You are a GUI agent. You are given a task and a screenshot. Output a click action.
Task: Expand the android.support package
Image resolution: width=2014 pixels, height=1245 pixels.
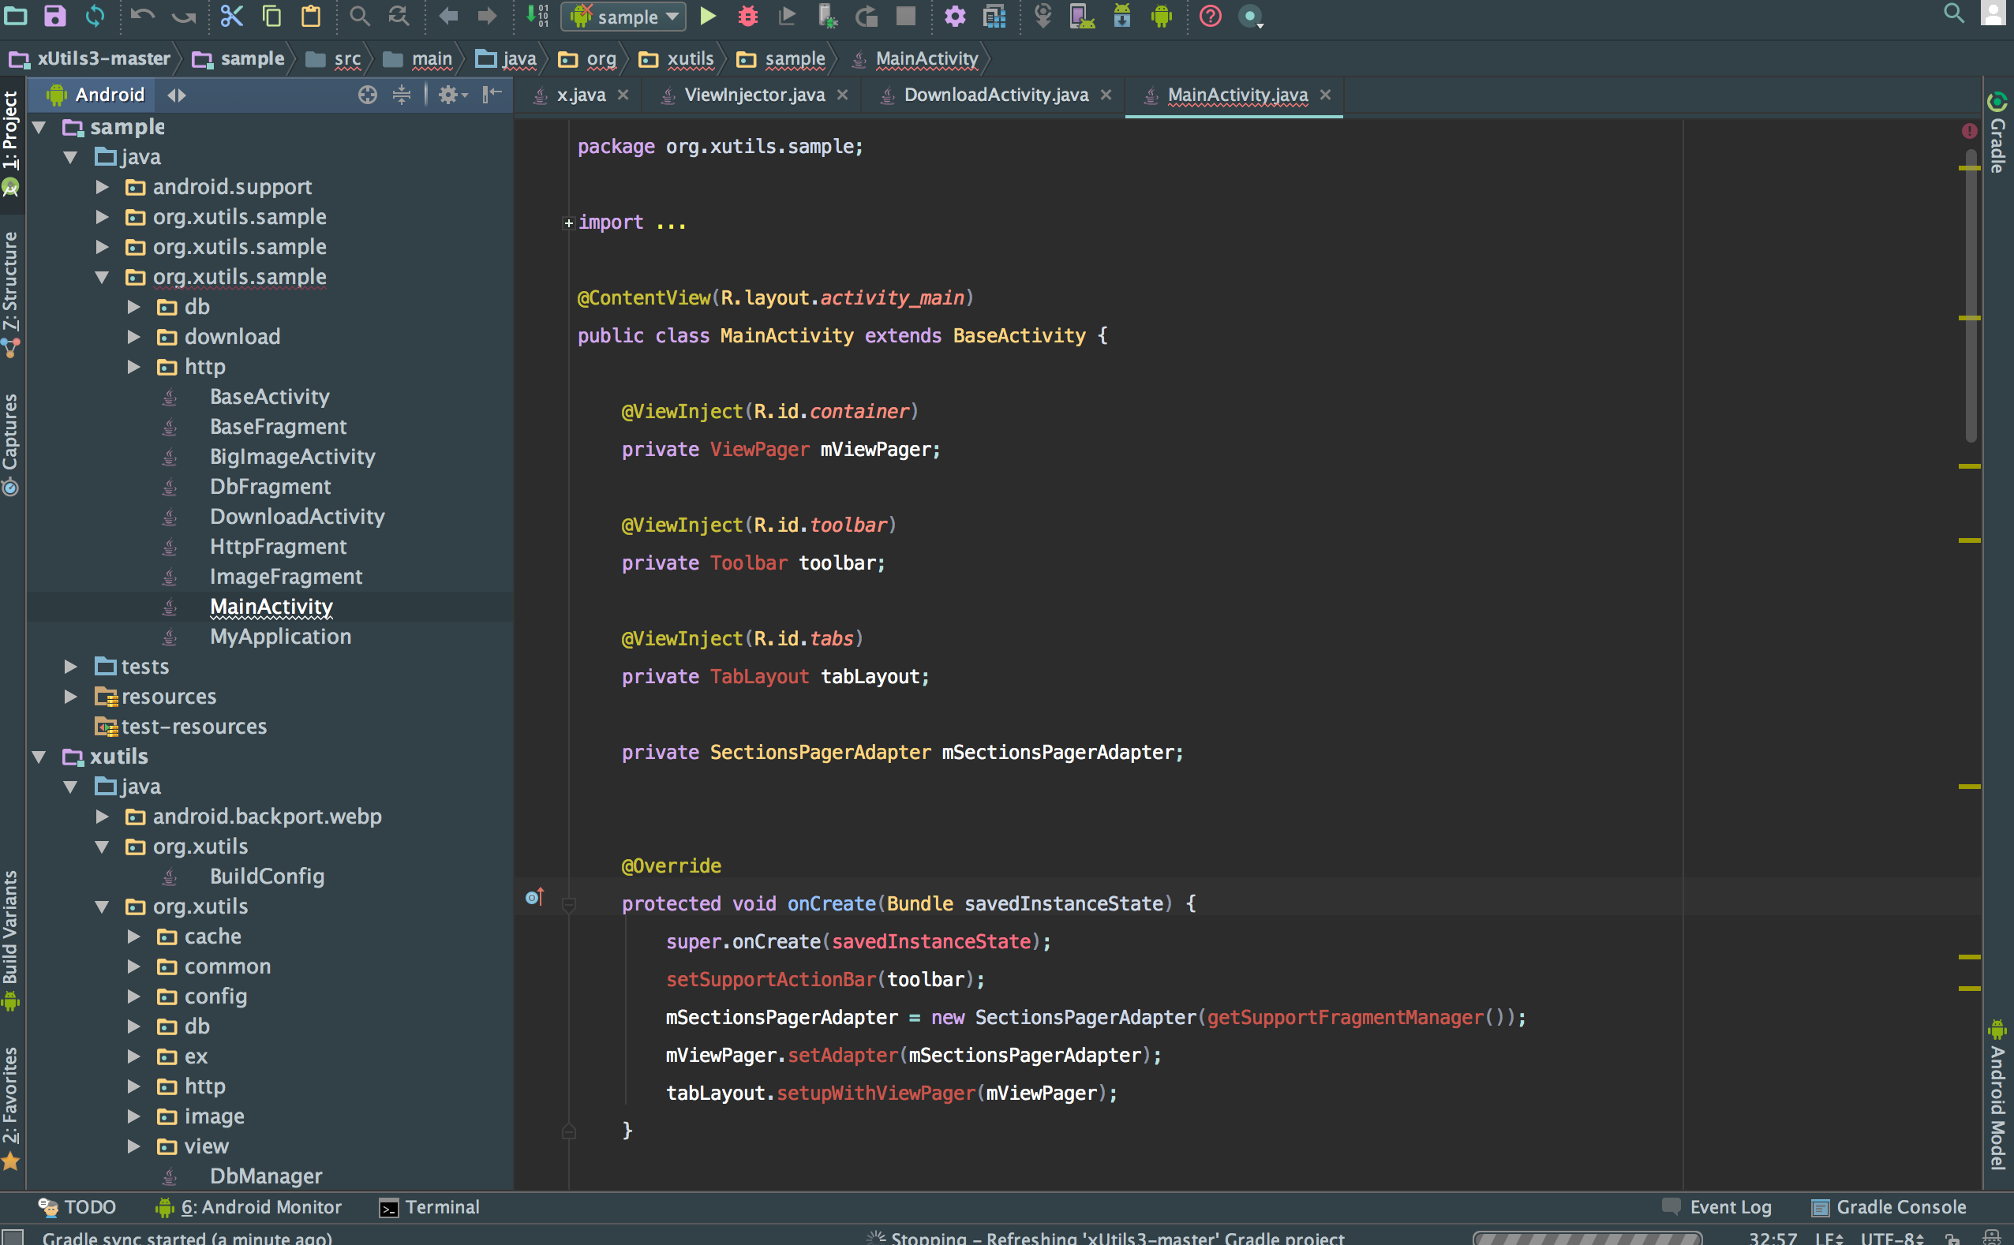[102, 187]
